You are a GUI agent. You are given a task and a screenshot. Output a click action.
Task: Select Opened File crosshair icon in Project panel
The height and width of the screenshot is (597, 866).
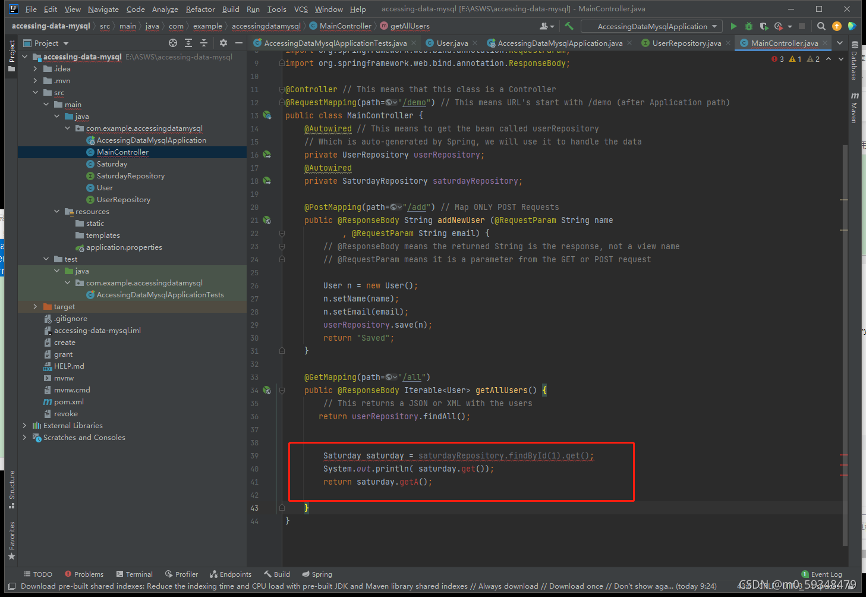pos(172,43)
